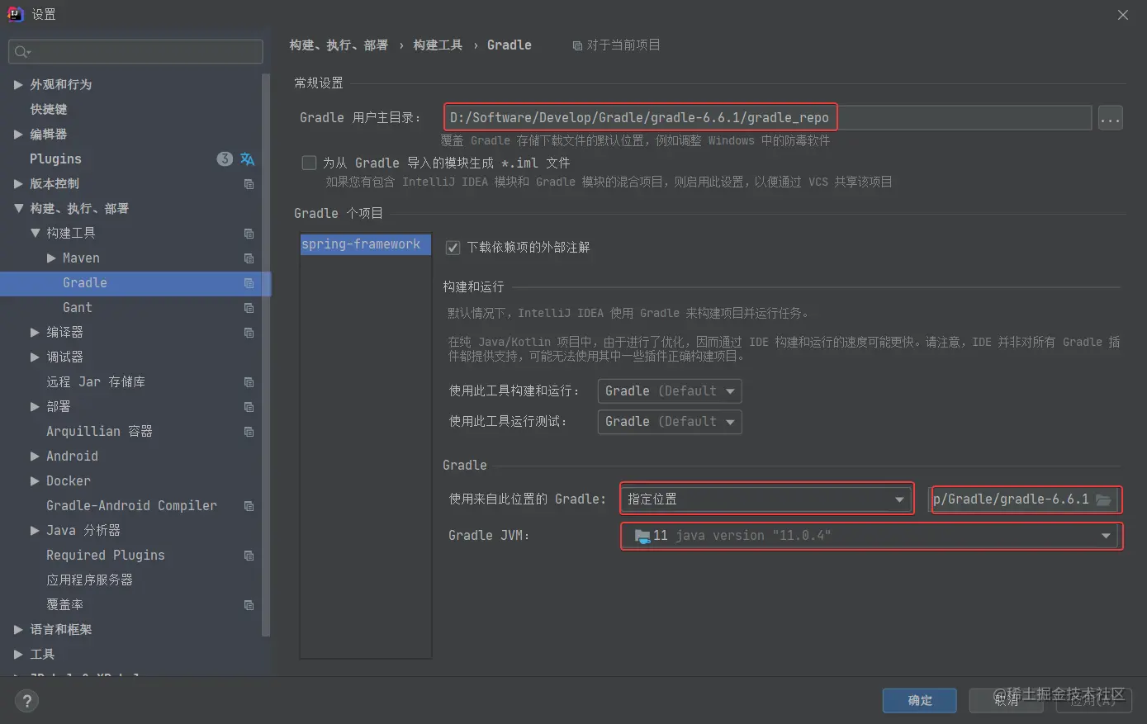Viewport: 1147px width, 724px height.
Task: Expand the 外观和行为 tree node
Action: click(18, 84)
